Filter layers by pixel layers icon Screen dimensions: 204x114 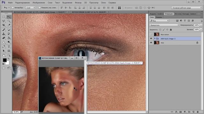177,21
